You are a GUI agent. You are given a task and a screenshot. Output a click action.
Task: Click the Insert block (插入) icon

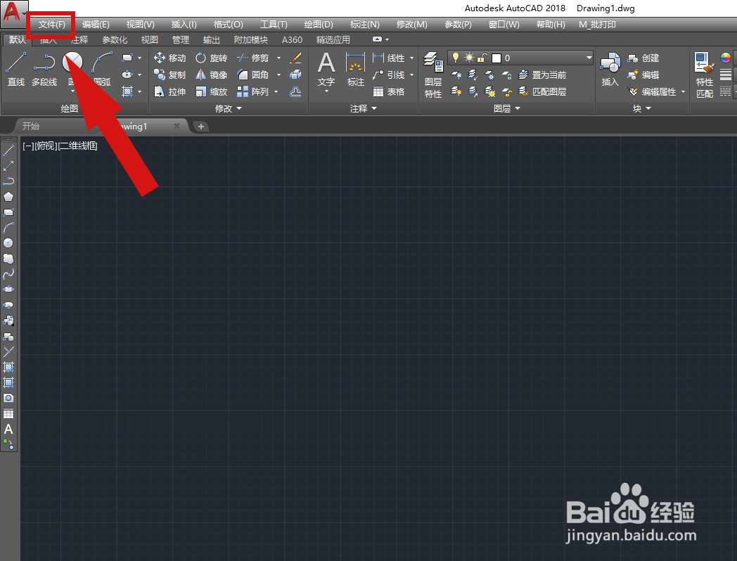(610, 70)
